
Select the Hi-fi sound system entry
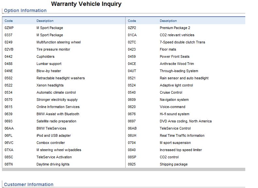point(175,114)
